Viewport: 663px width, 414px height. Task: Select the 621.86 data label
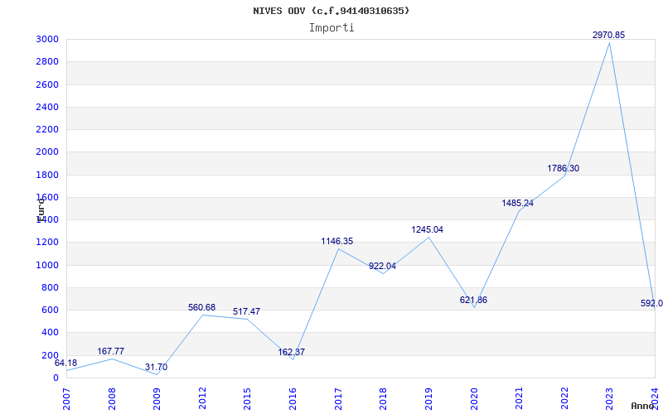click(473, 300)
